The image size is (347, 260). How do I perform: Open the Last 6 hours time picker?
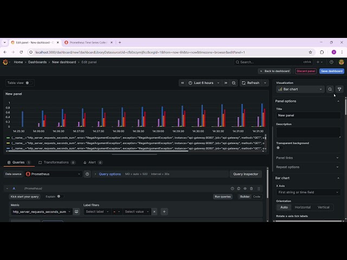point(204,83)
